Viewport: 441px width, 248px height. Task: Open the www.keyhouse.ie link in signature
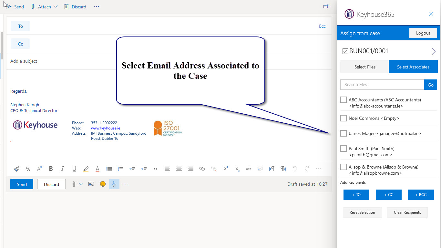click(105, 128)
